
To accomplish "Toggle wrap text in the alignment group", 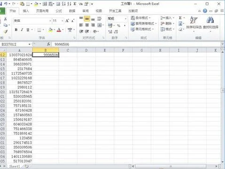I will click(x=99, y=19).
